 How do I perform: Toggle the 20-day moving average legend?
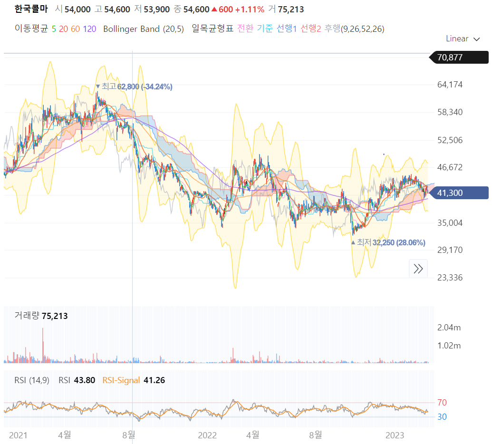(63, 29)
